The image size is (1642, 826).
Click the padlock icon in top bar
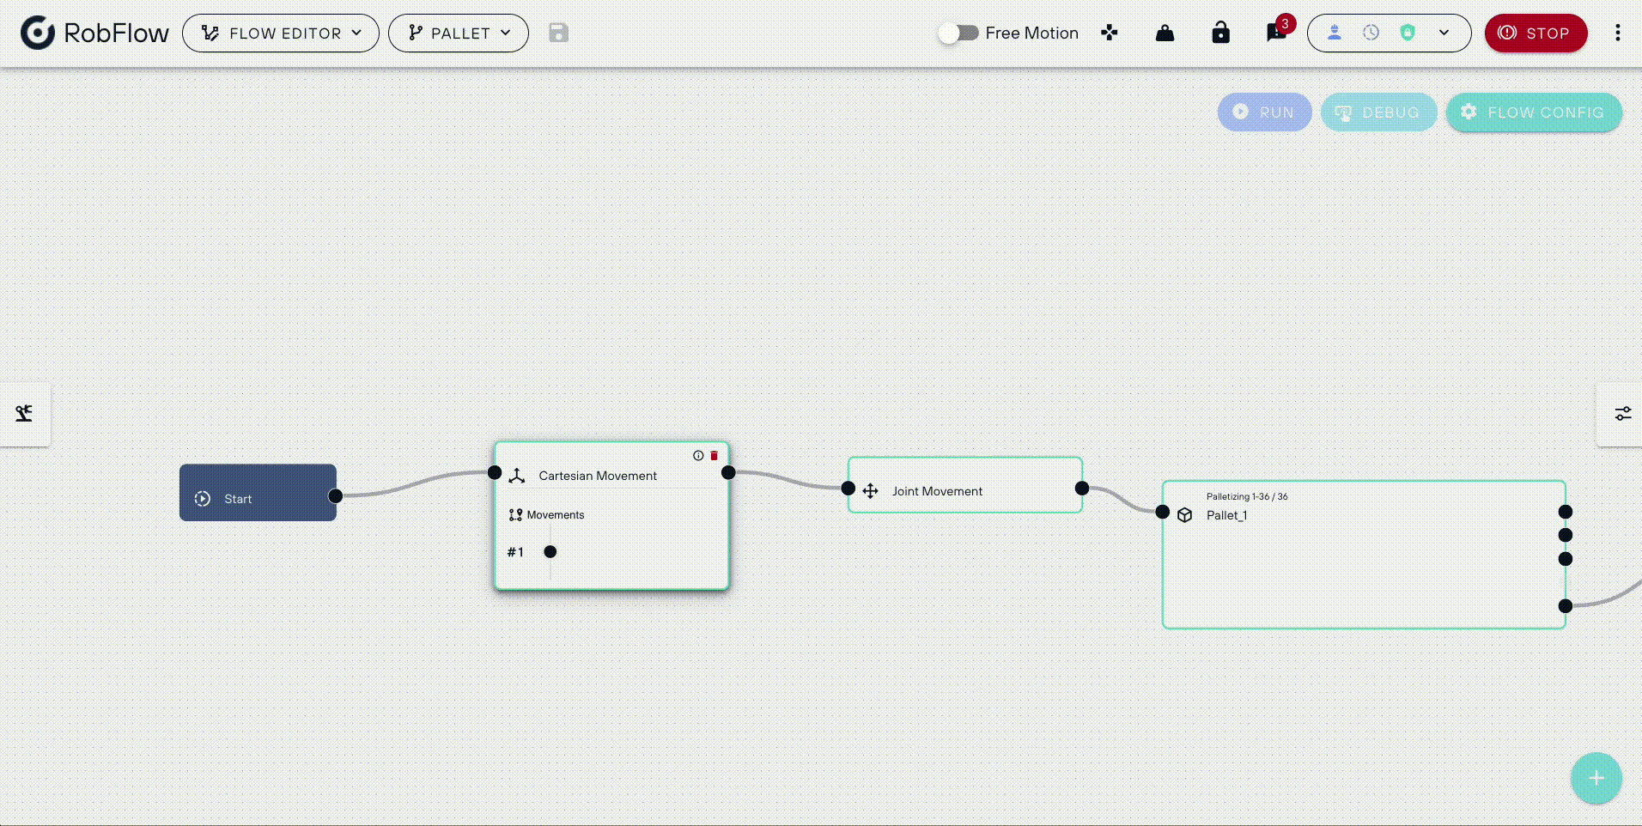1220,33
